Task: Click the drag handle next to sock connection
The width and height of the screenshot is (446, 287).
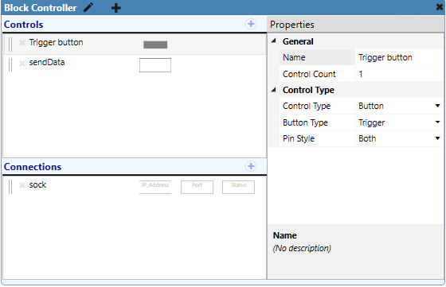Action: (x=10, y=187)
